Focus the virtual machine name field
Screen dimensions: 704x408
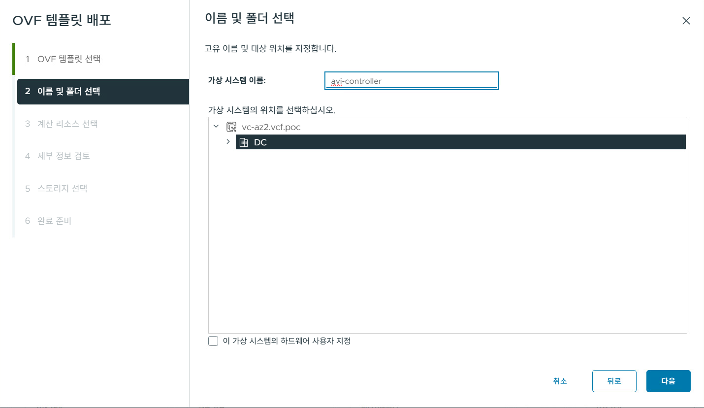[x=412, y=81]
